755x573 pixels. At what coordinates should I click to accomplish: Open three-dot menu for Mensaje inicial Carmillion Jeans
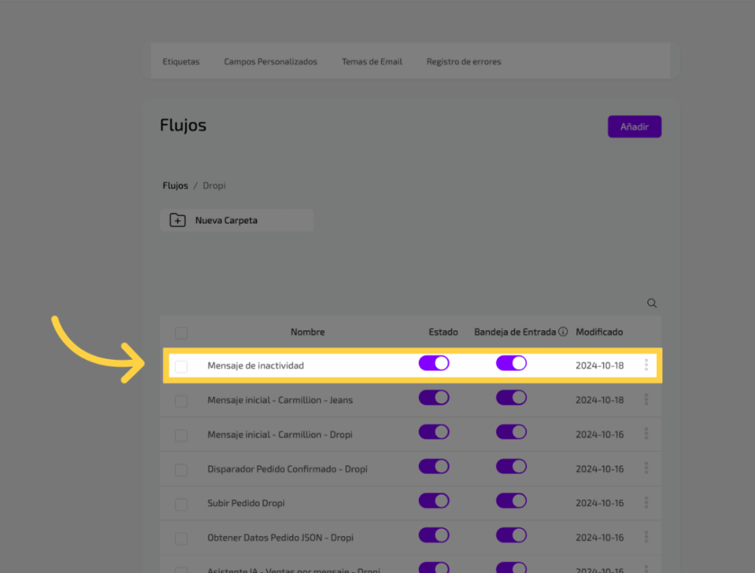[x=647, y=400]
